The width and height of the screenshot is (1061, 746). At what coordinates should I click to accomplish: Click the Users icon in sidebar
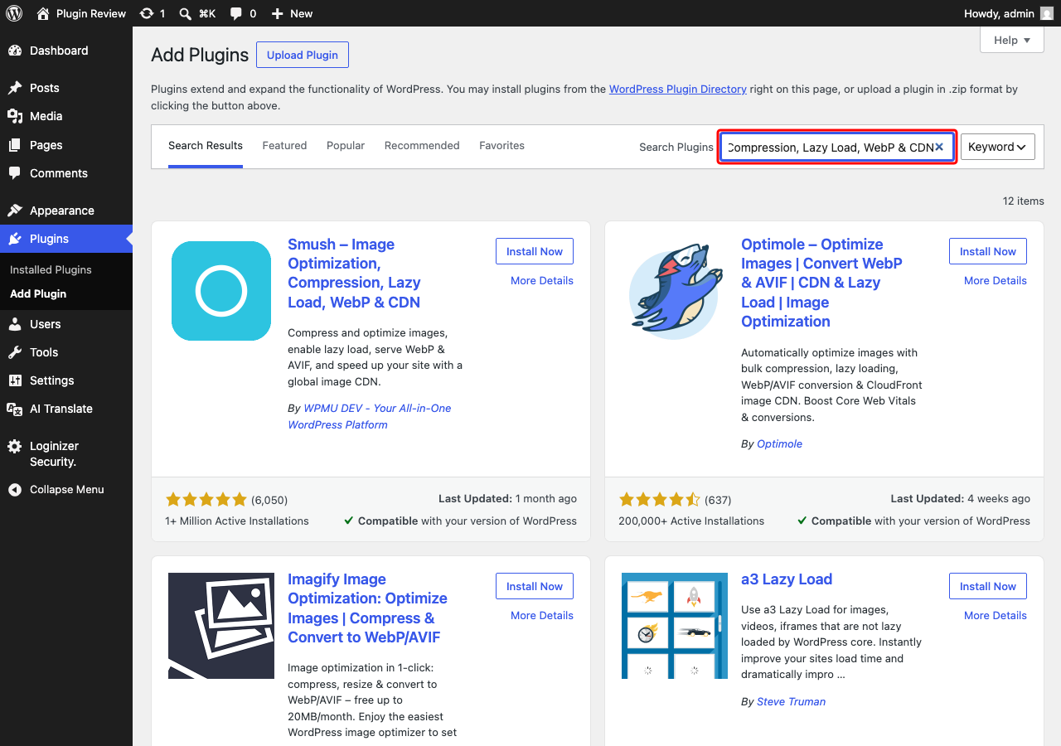15,324
